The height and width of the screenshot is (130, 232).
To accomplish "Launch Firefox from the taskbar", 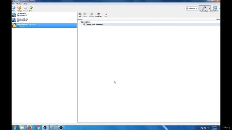I will (x=30, y=127).
